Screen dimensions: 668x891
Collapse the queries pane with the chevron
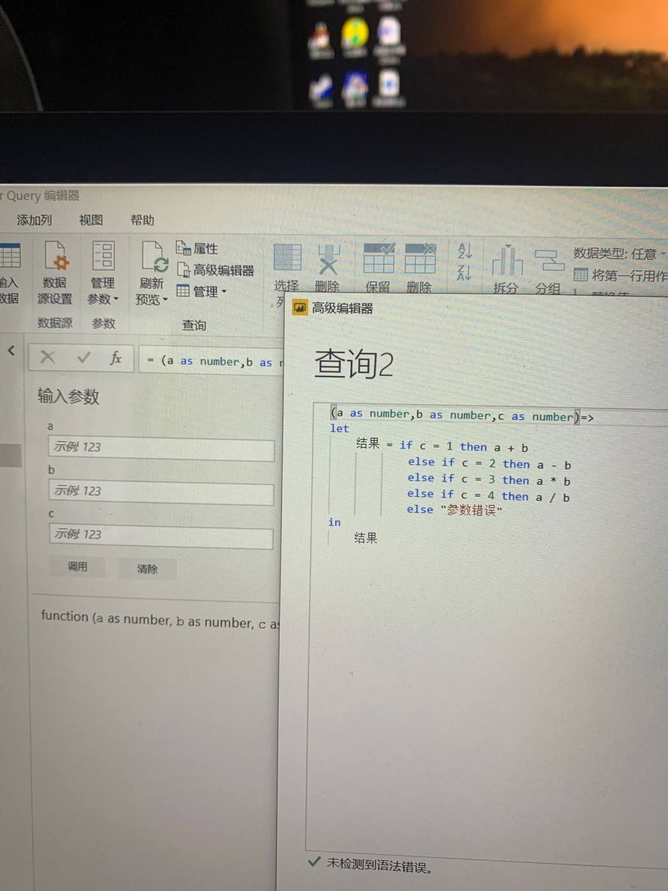(x=11, y=350)
